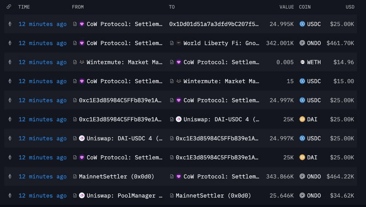This screenshot has height=207, width=366.
Task: Click the DAI coin icon in the row sent to Uniswap
Action: click(x=302, y=119)
